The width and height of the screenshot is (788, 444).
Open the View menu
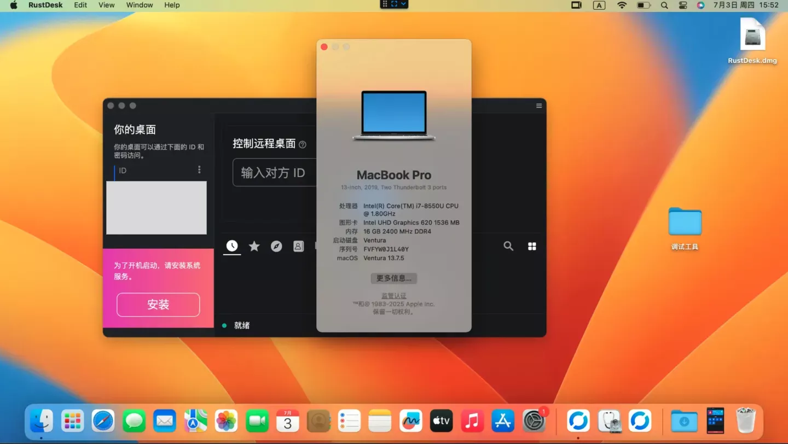107,5
